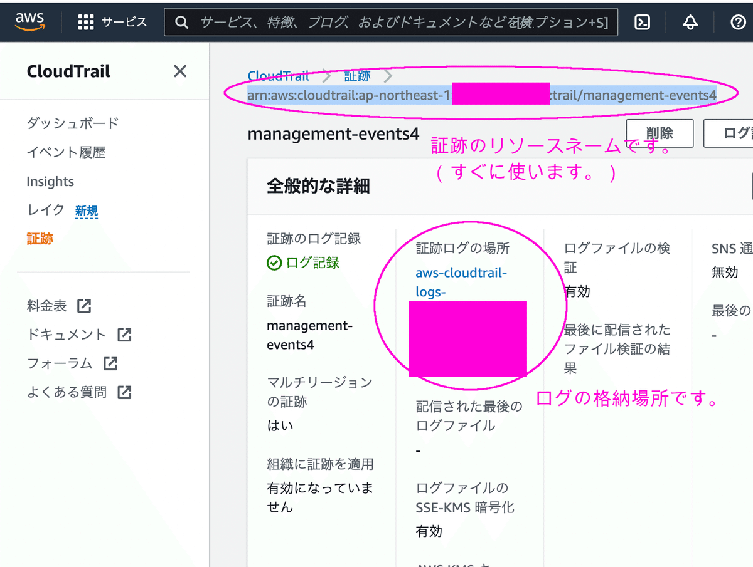Screen dimensions: 753x567
Task: Click external-link icon beside よくある質問
Action: [124, 392]
